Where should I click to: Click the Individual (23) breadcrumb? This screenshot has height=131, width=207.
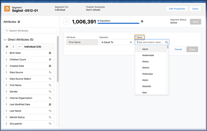[x=33, y=47]
